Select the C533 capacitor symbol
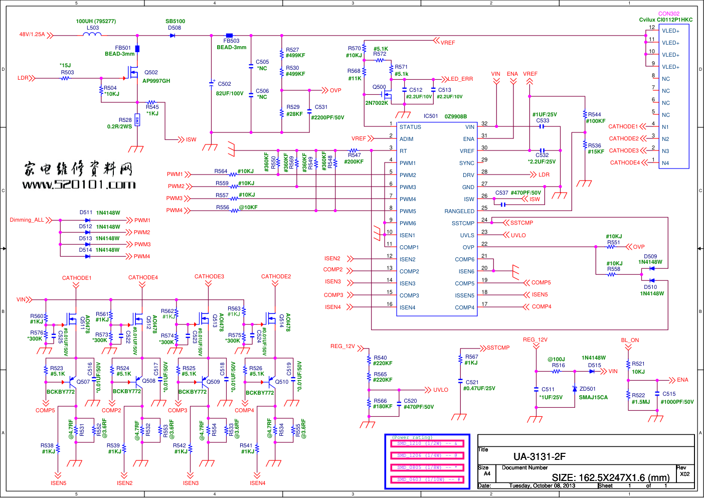Viewport: 704px width, 498px height. [542, 126]
